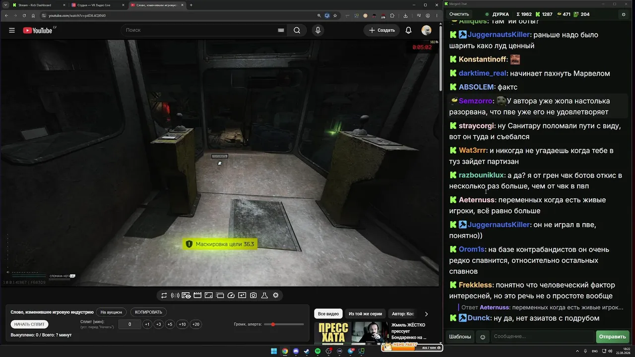Open the emoji picker in chat
This screenshot has height=357, width=635.
pos(483,337)
